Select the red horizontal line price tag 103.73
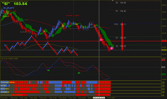Image resolution: width=167 pixels, height=99 pixels. 164,41
